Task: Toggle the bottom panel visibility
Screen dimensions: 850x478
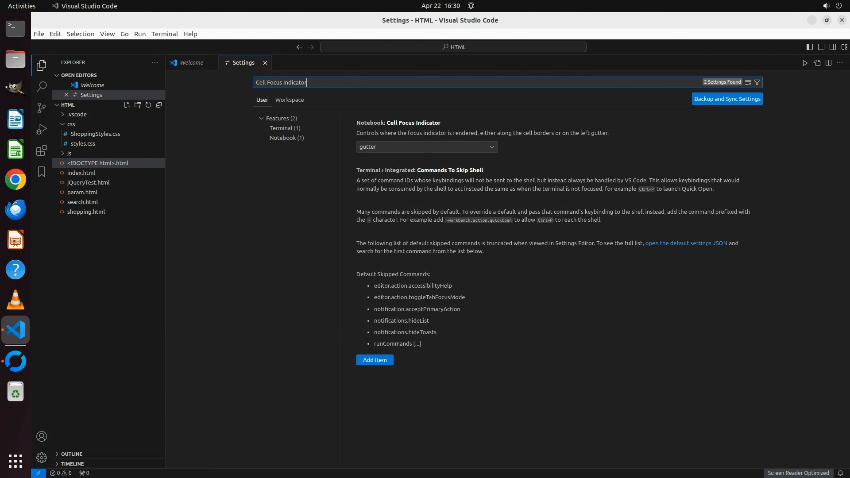Action: (x=821, y=47)
